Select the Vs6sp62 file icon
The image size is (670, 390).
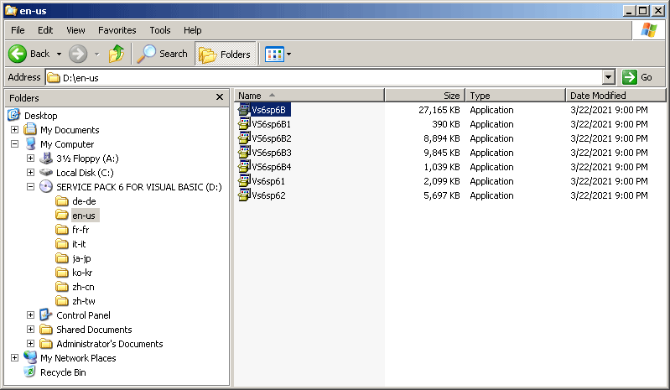click(x=244, y=195)
